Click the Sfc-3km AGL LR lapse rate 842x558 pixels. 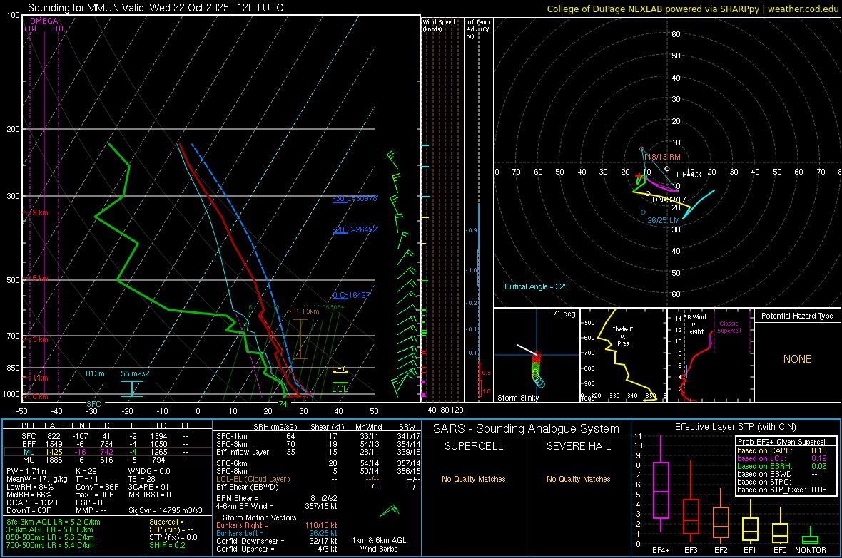click(54, 522)
